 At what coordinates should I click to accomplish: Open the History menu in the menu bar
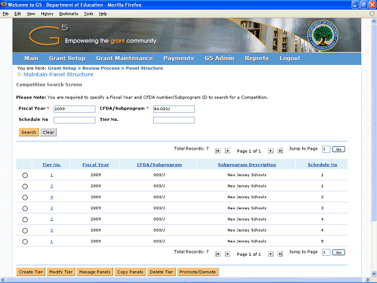click(x=47, y=13)
